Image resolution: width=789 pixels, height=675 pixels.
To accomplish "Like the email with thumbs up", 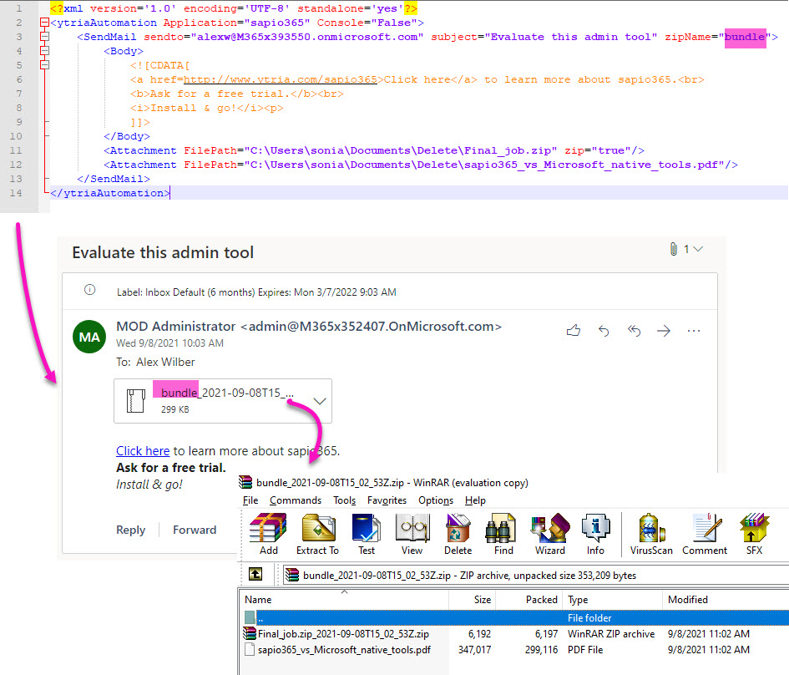I will (573, 331).
